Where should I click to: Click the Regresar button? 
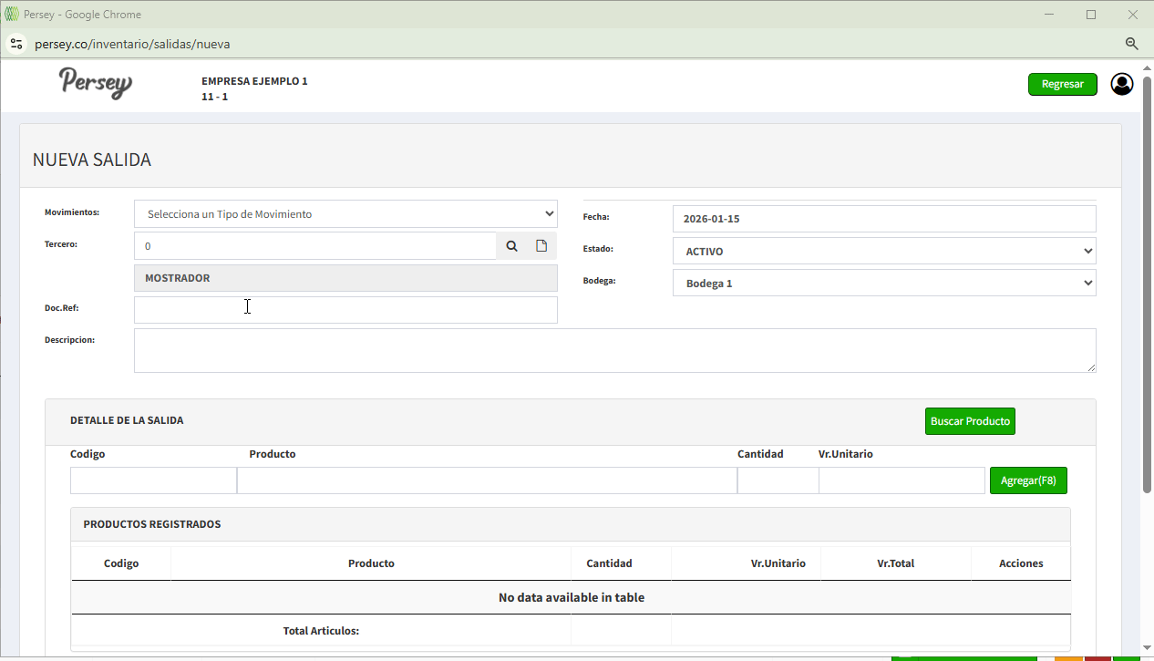coord(1062,84)
